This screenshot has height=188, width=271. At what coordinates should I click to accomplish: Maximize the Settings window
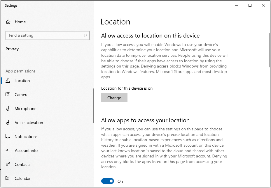(250, 5)
